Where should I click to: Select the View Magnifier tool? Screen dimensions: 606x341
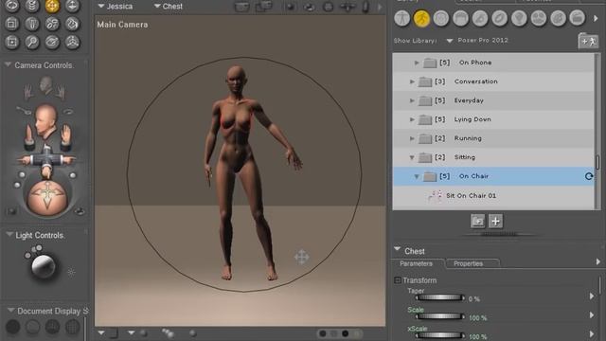tap(32, 42)
